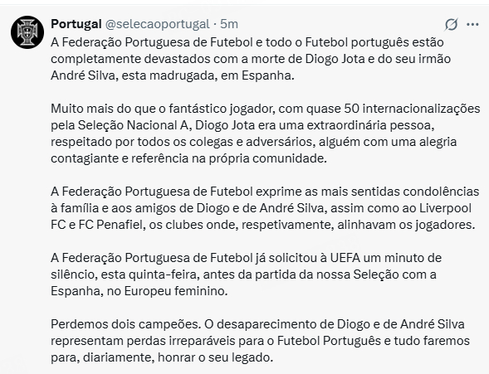The image size is (489, 374).
Task: Open the 5m timestamp permalink
Action: tap(229, 24)
